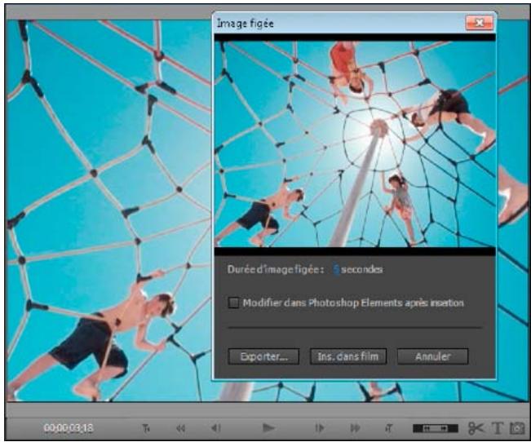
Task: Click the freeze duration seconds value
Action: click(x=336, y=270)
